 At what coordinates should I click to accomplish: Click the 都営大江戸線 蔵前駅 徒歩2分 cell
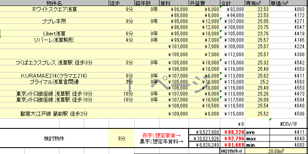coord(54,113)
